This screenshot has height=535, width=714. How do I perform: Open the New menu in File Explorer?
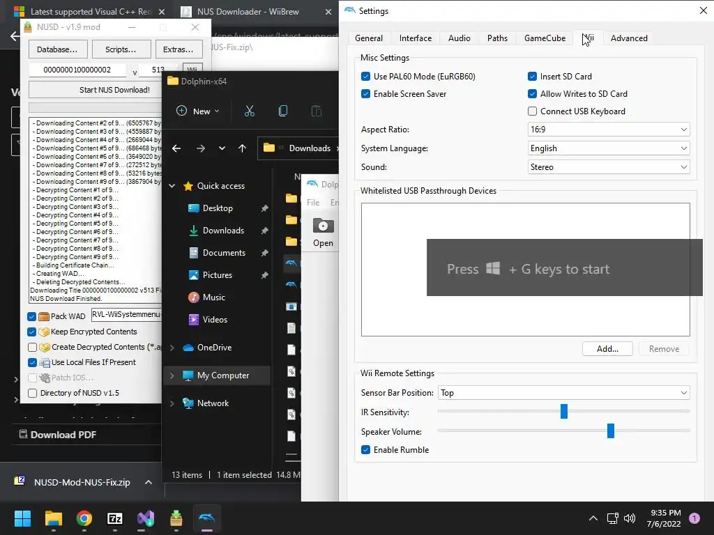point(197,111)
